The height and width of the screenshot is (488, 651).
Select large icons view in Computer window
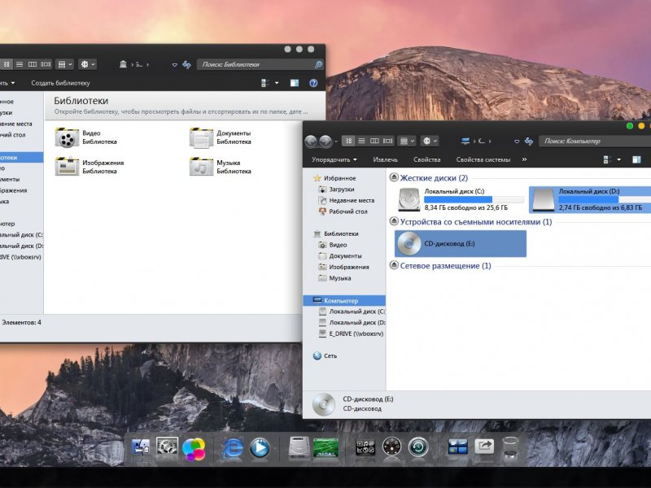tap(349, 141)
